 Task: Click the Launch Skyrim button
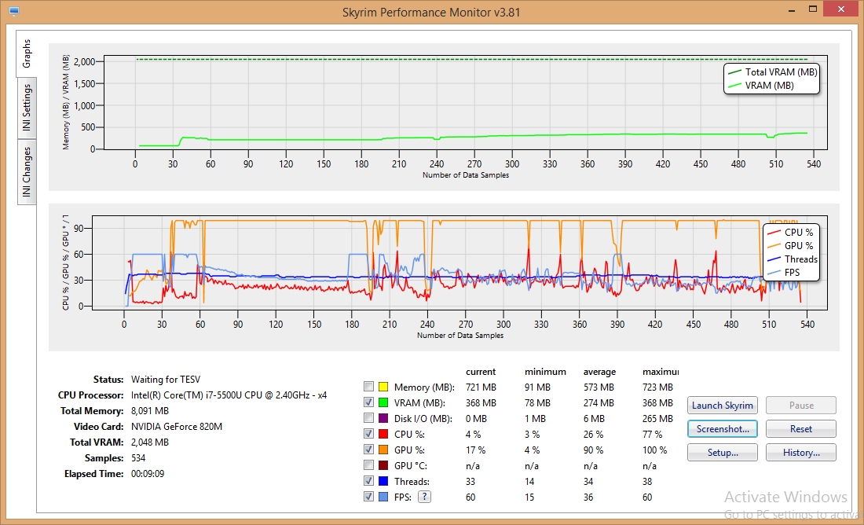pos(722,405)
